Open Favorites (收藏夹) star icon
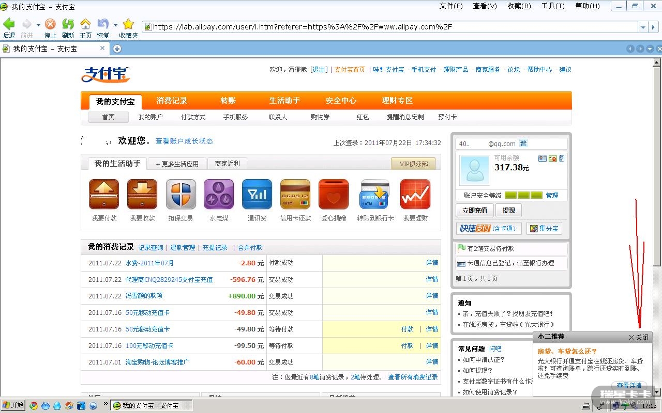662x413 pixels. [x=128, y=24]
